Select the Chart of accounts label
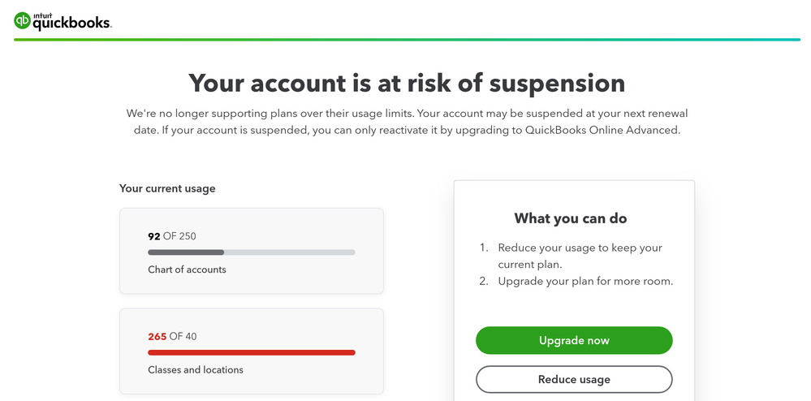811x401 pixels. [x=187, y=269]
